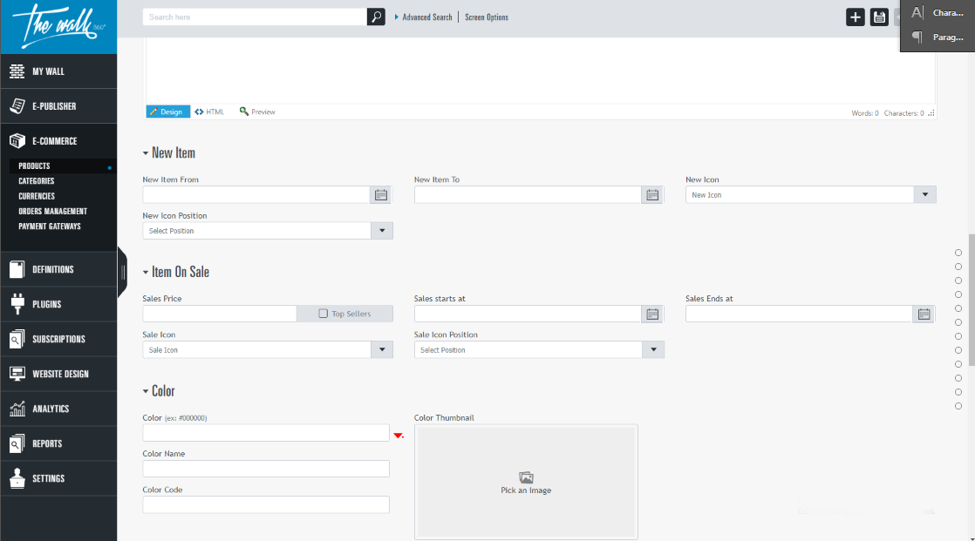Open Categories in the E-Commerce submenu
Image resolution: width=975 pixels, height=541 pixels.
37,181
